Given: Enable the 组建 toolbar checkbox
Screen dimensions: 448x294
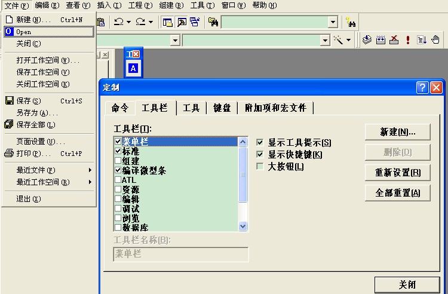Looking at the screenshot, I should click(118, 160).
